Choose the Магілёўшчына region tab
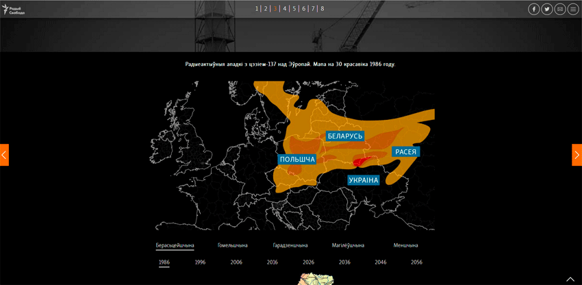Image resolution: width=582 pixels, height=285 pixels. click(x=348, y=245)
